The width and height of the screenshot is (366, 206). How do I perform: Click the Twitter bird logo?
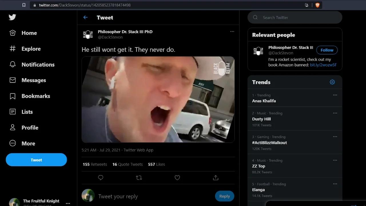[12, 17]
